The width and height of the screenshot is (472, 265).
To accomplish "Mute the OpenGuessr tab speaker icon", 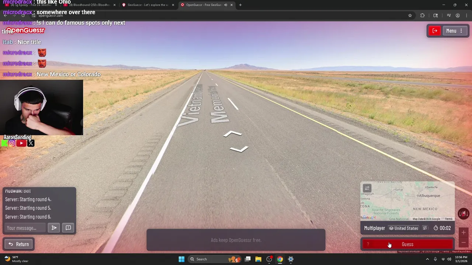I will [x=225, y=5].
